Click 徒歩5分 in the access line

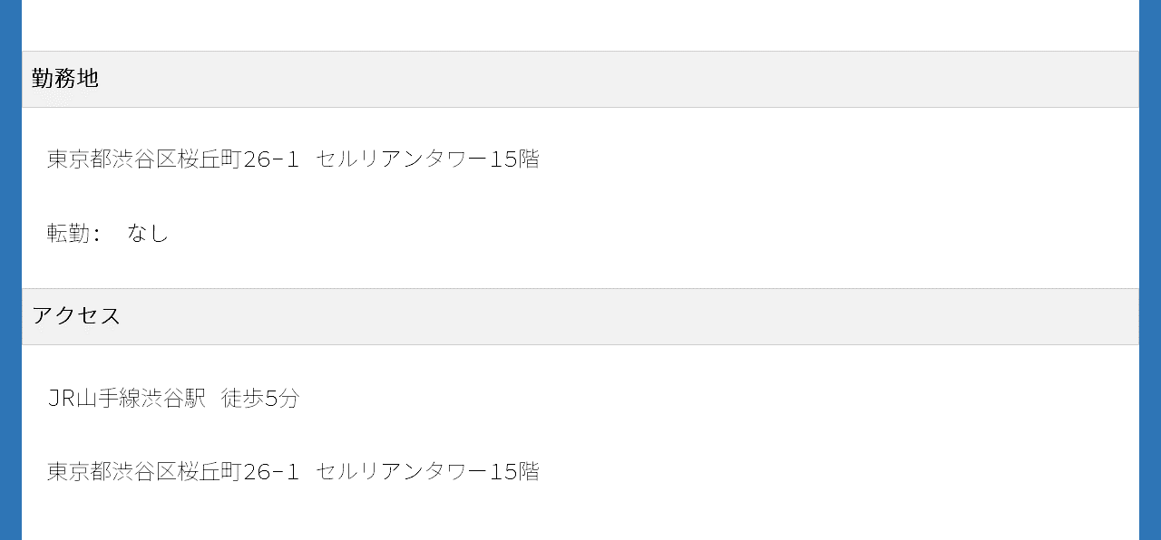point(260,398)
